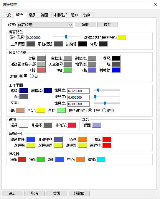Choose 十字 for 輔格線物件
The width and height of the screenshot is (160, 199).
tap(90, 110)
